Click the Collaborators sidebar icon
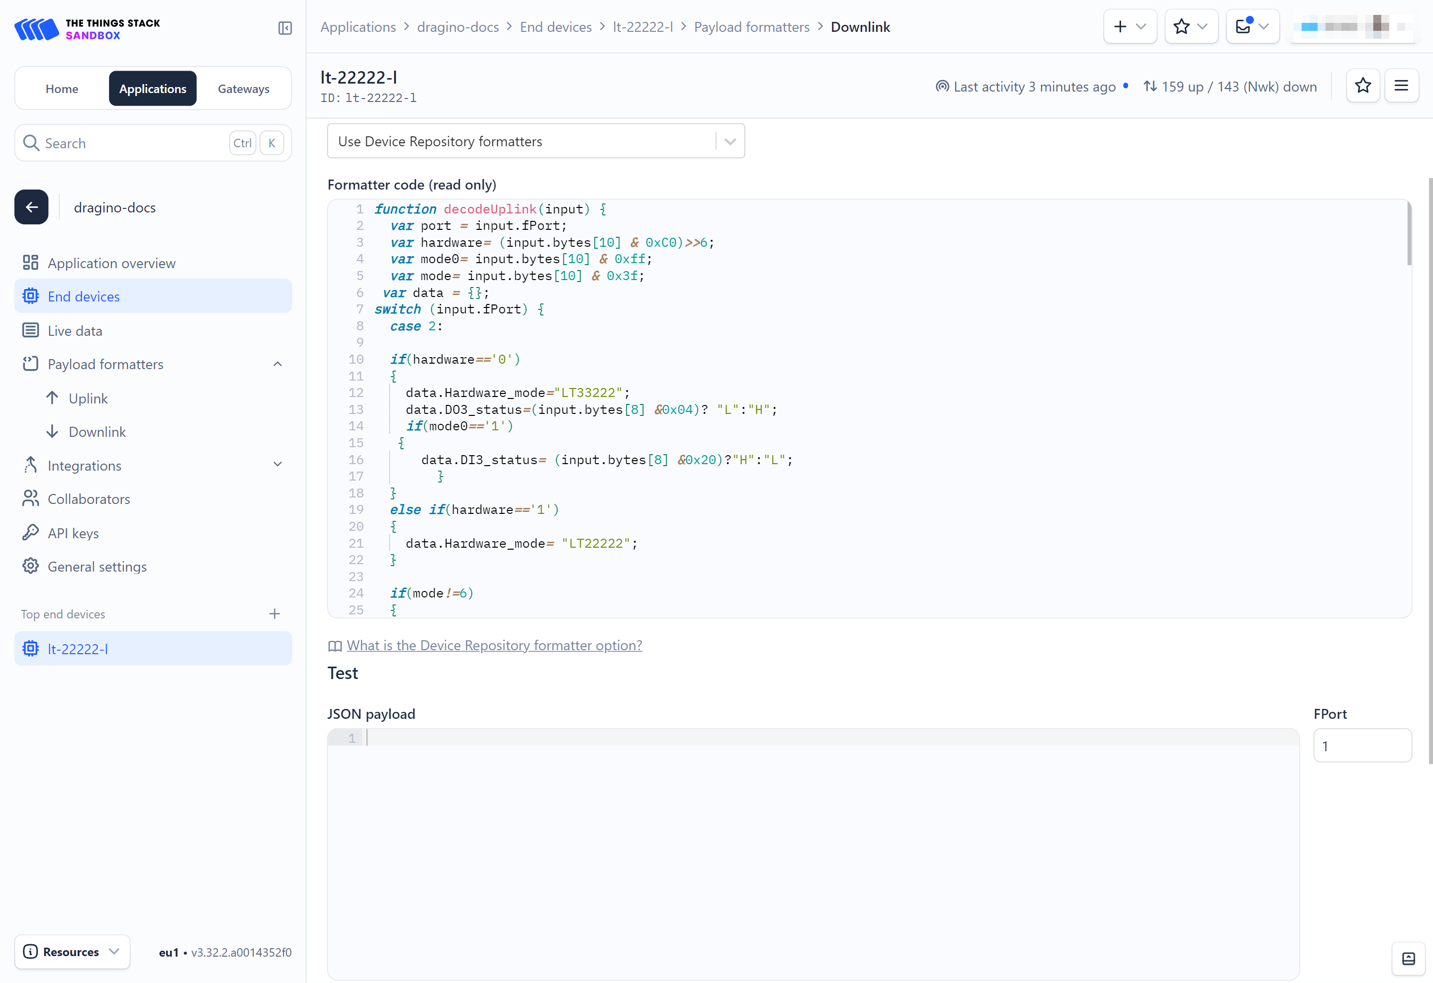1433x983 pixels. (x=30, y=498)
